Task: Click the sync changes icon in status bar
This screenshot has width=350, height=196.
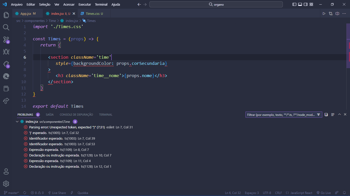Action: (x=25, y=193)
